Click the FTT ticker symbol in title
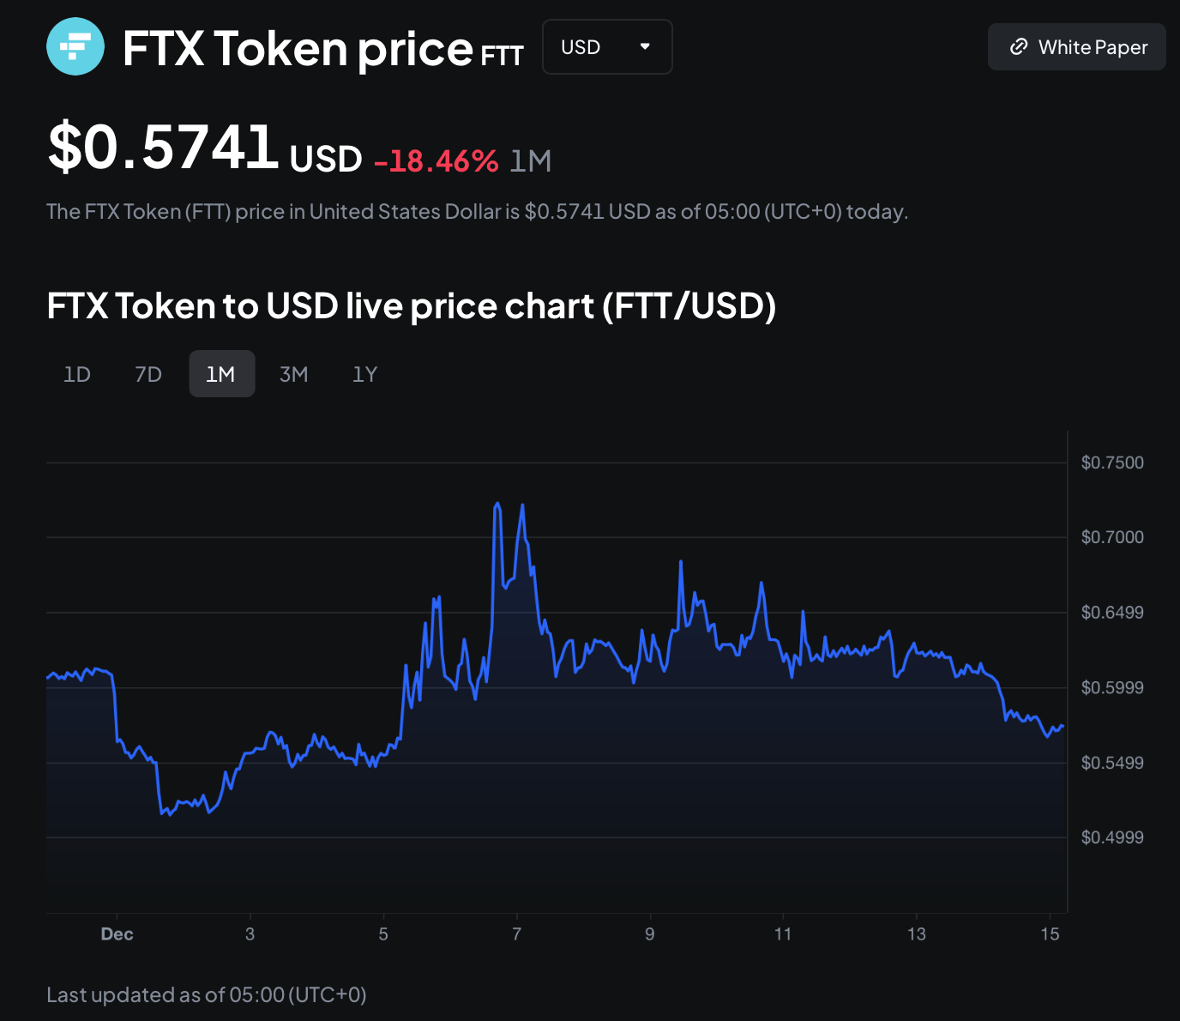1180x1021 pixels. click(x=502, y=57)
